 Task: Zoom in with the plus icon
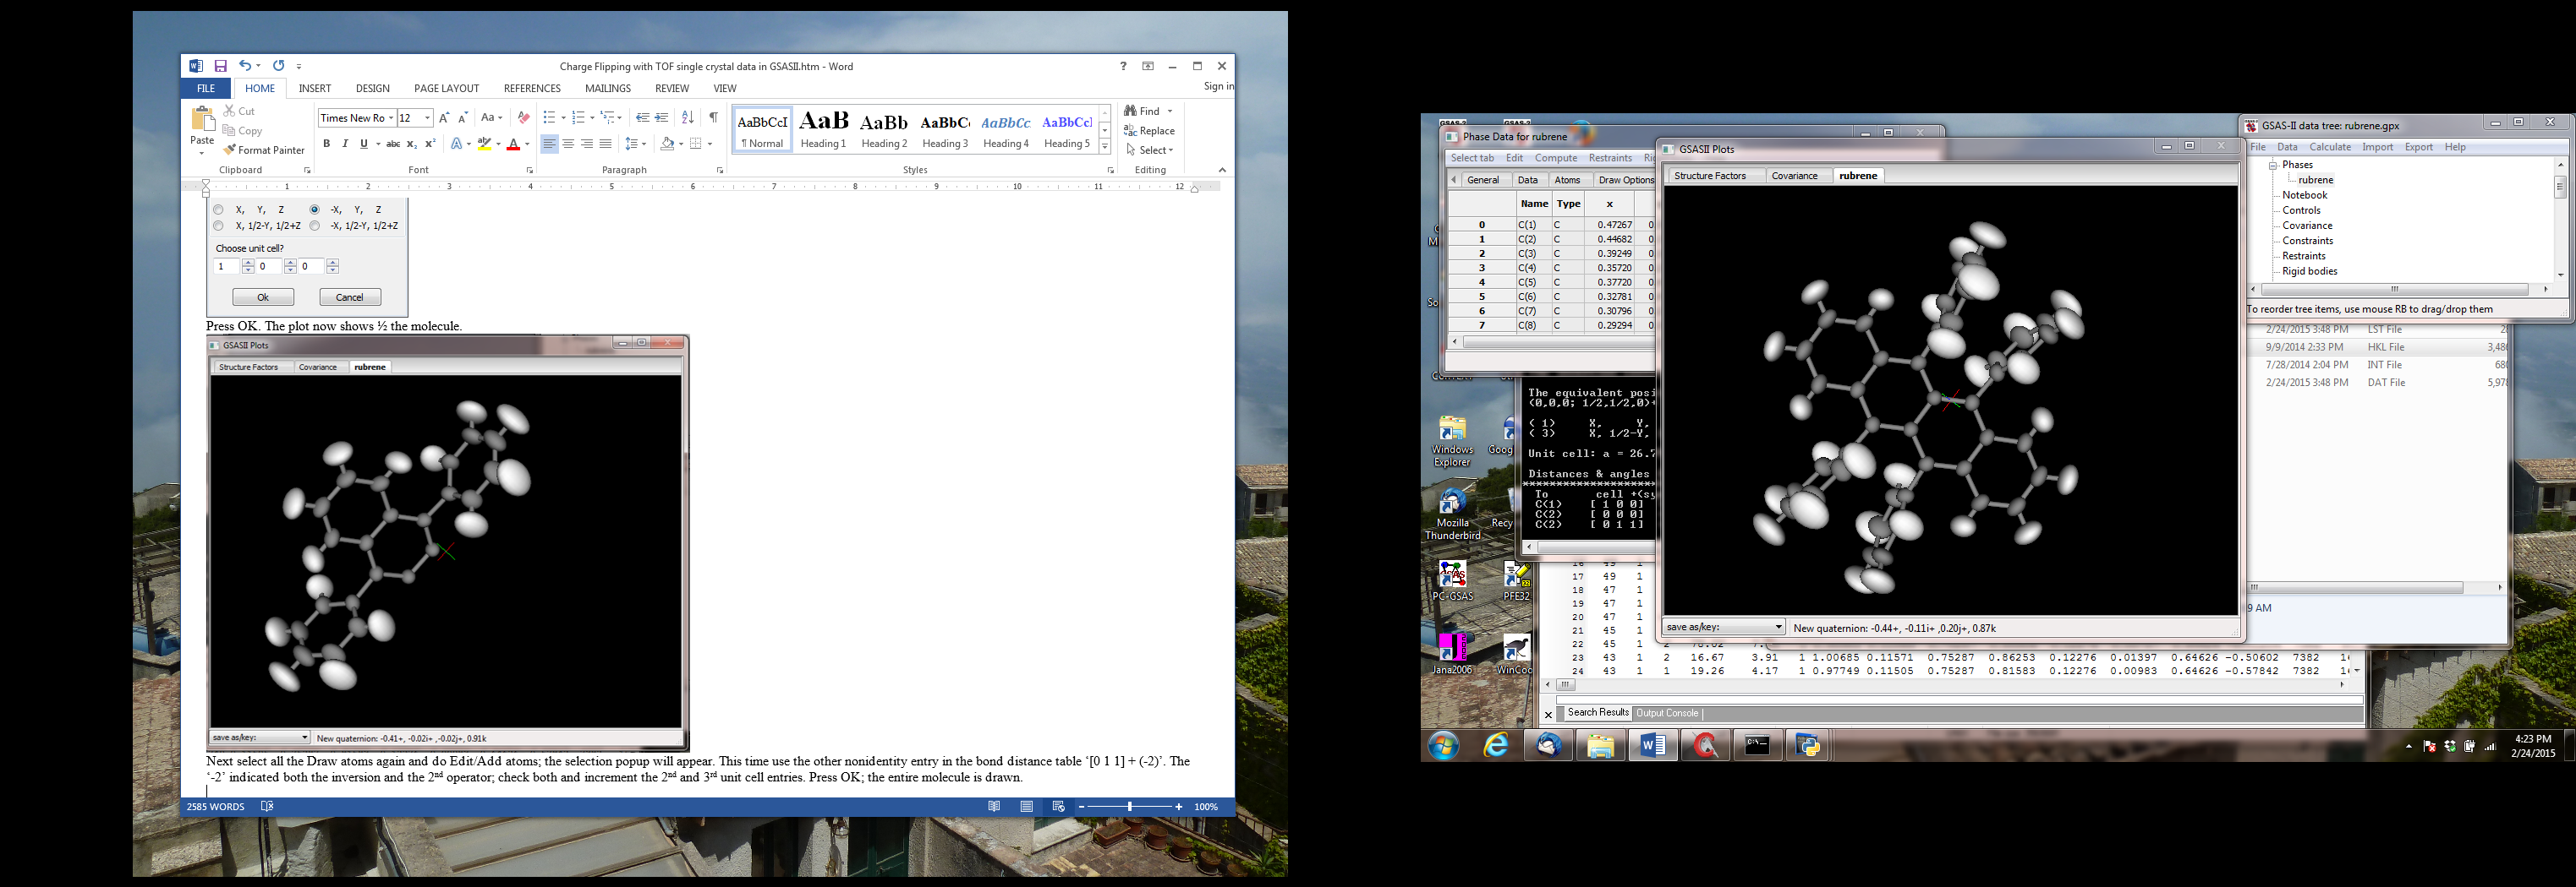coord(1179,806)
